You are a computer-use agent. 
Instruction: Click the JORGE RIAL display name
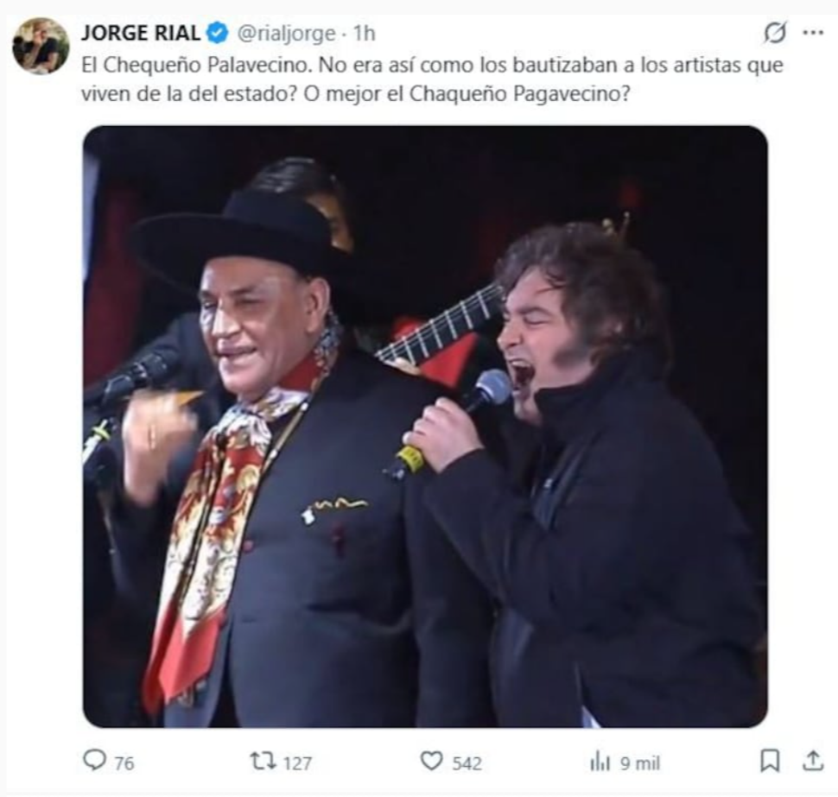(x=142, y=34)
